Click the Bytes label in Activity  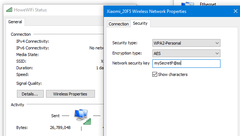tap(22, 128)
